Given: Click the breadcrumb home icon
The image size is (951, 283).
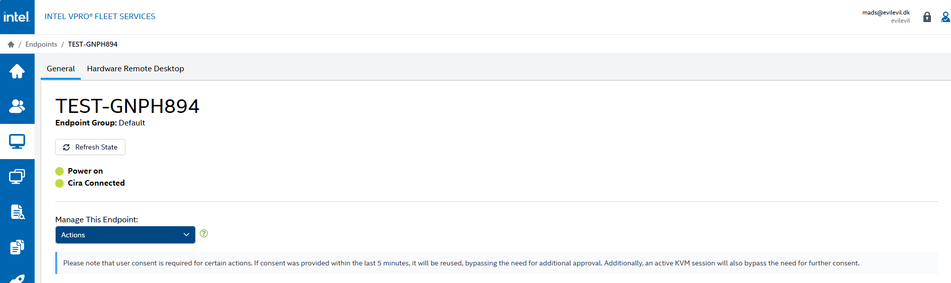Looking at the screenshot, I should point(11,45).
